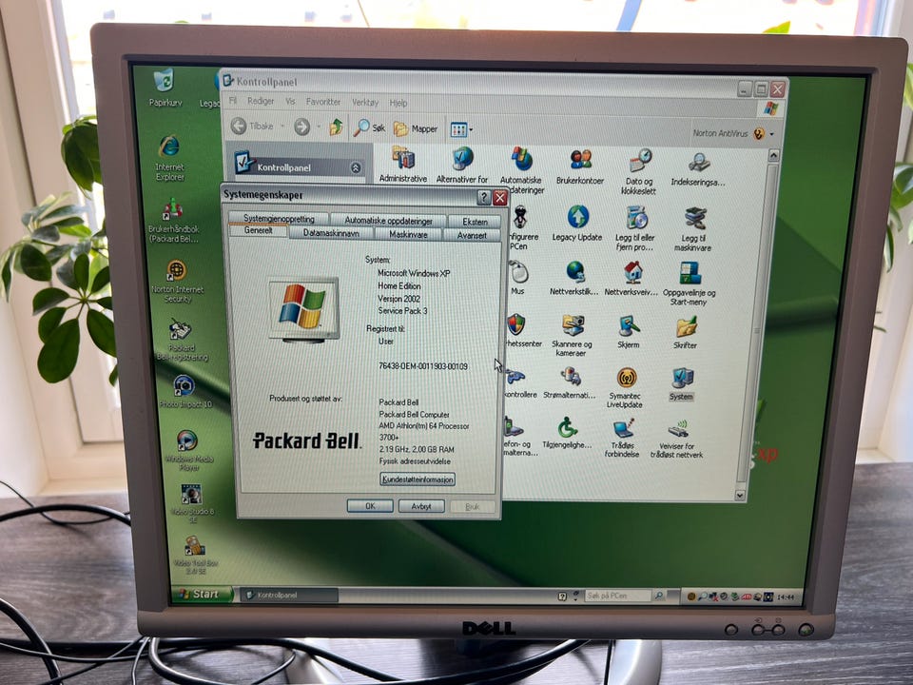The image size is (913, 685).
Task: Open the Hjelp menu
Action: point(398,103)
